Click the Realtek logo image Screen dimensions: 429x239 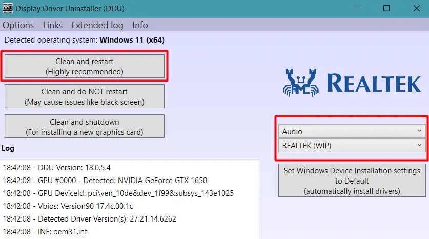352,83
